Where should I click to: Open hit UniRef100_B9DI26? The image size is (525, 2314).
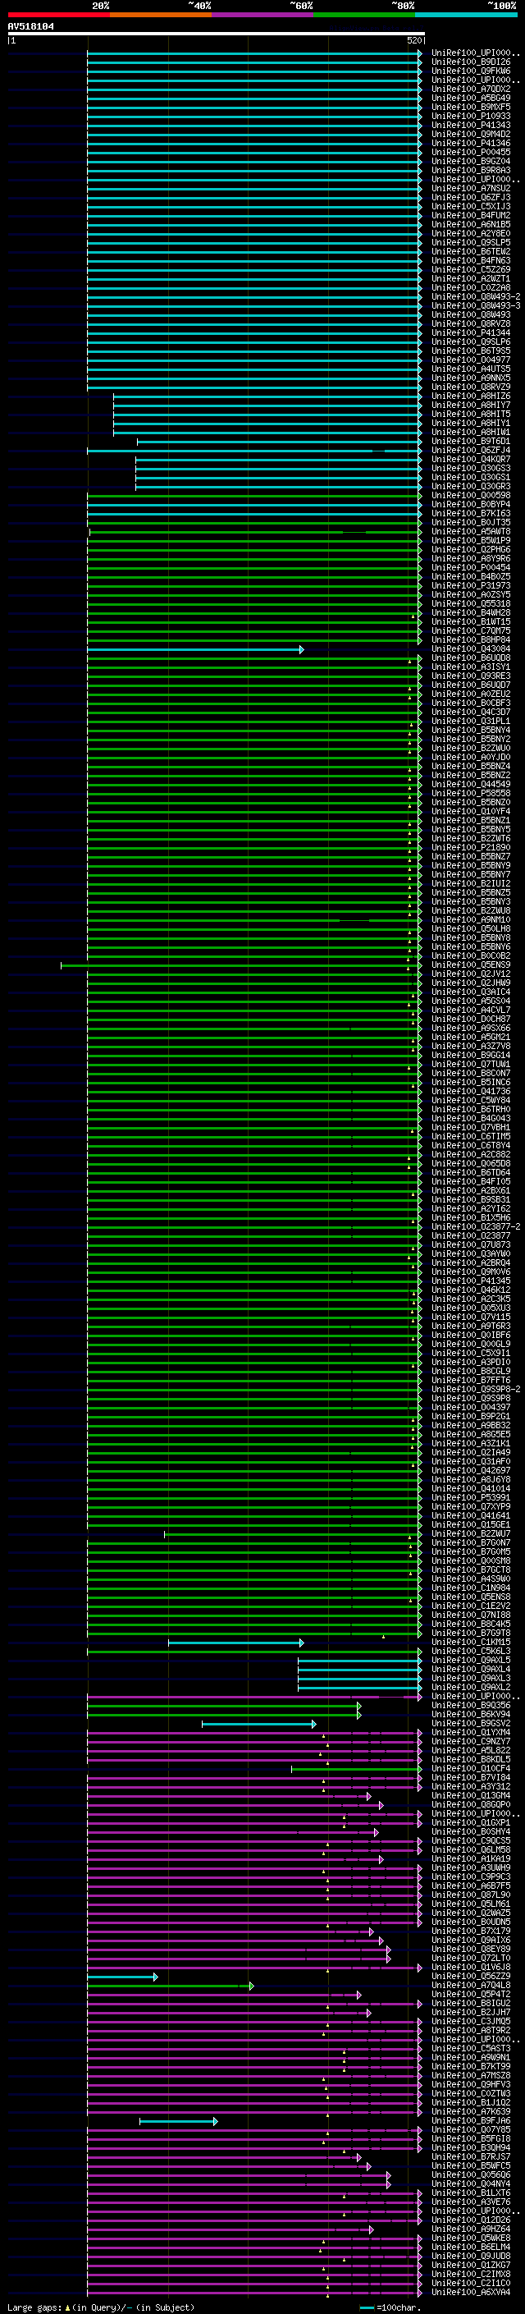471,63
